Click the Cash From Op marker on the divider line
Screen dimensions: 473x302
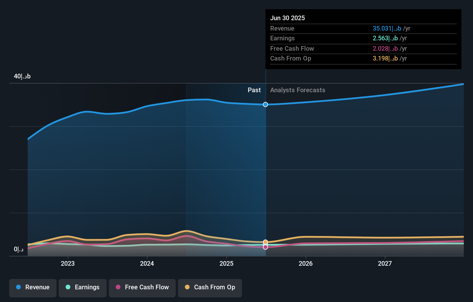265,242
